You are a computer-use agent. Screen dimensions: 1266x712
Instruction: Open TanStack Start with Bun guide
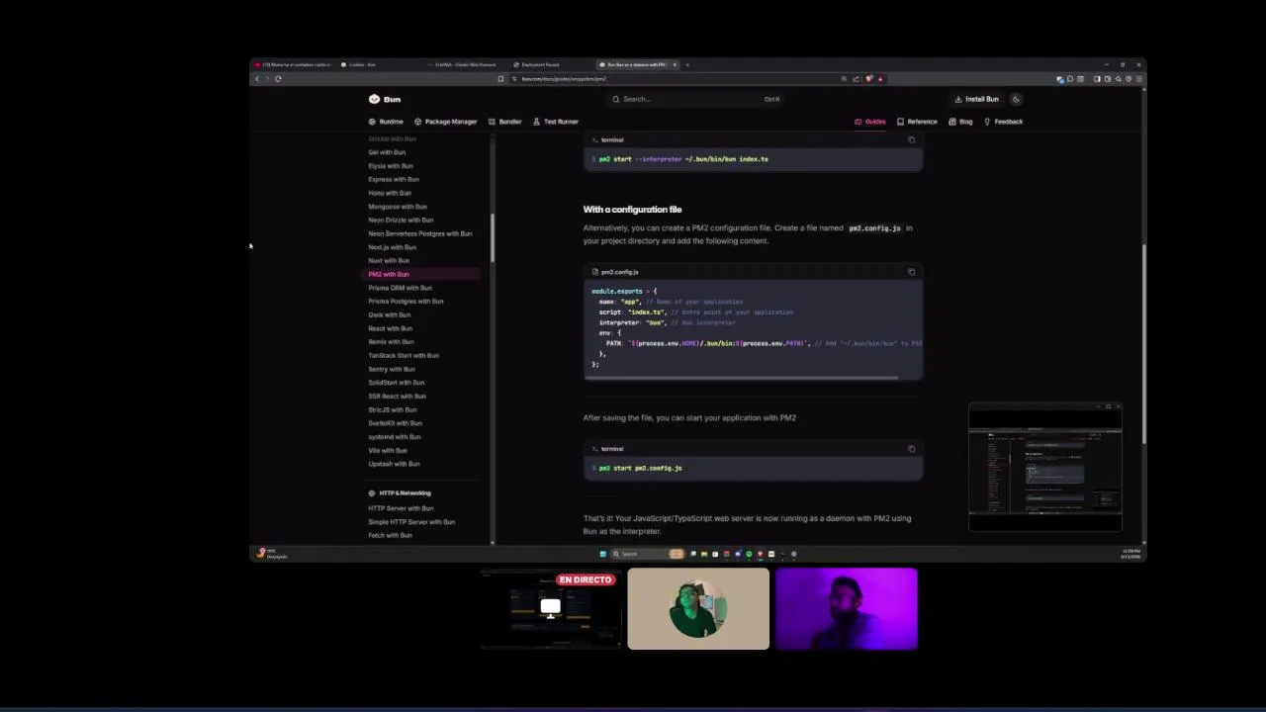(x=404, y=356)
